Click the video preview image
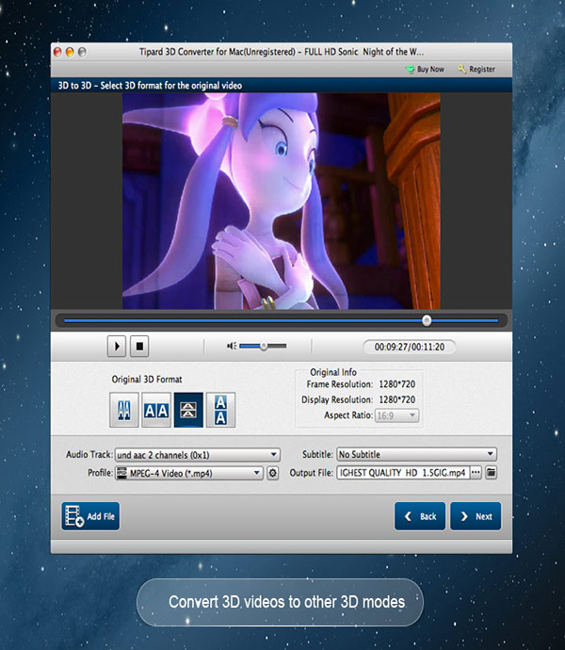 click(281, 201)
